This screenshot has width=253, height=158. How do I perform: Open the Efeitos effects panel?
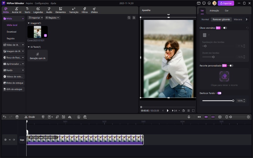pyautogui.click(x=94, y=10)
